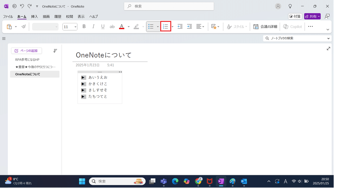Open the Quick Access Toolbar customize arrow

pos(37,6)
